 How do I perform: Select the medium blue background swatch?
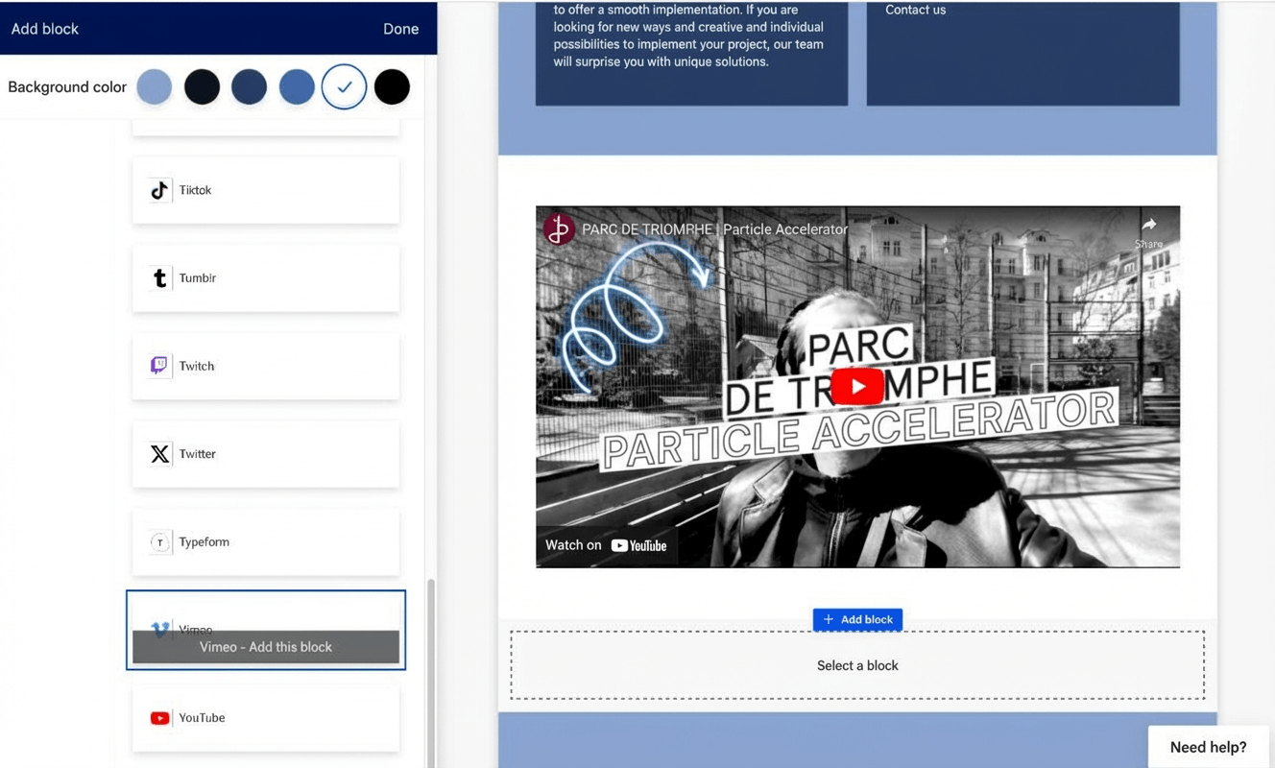[x=297, y=87]
